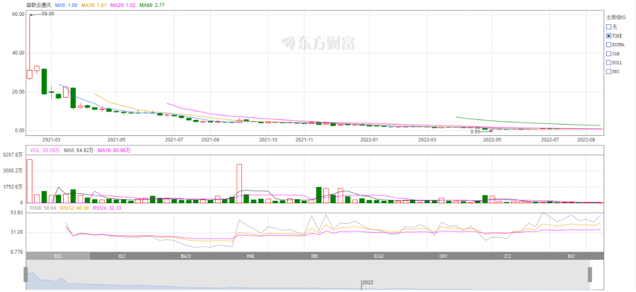Switch to the DMI tab

pyautogui.click(x=314, y=256)
